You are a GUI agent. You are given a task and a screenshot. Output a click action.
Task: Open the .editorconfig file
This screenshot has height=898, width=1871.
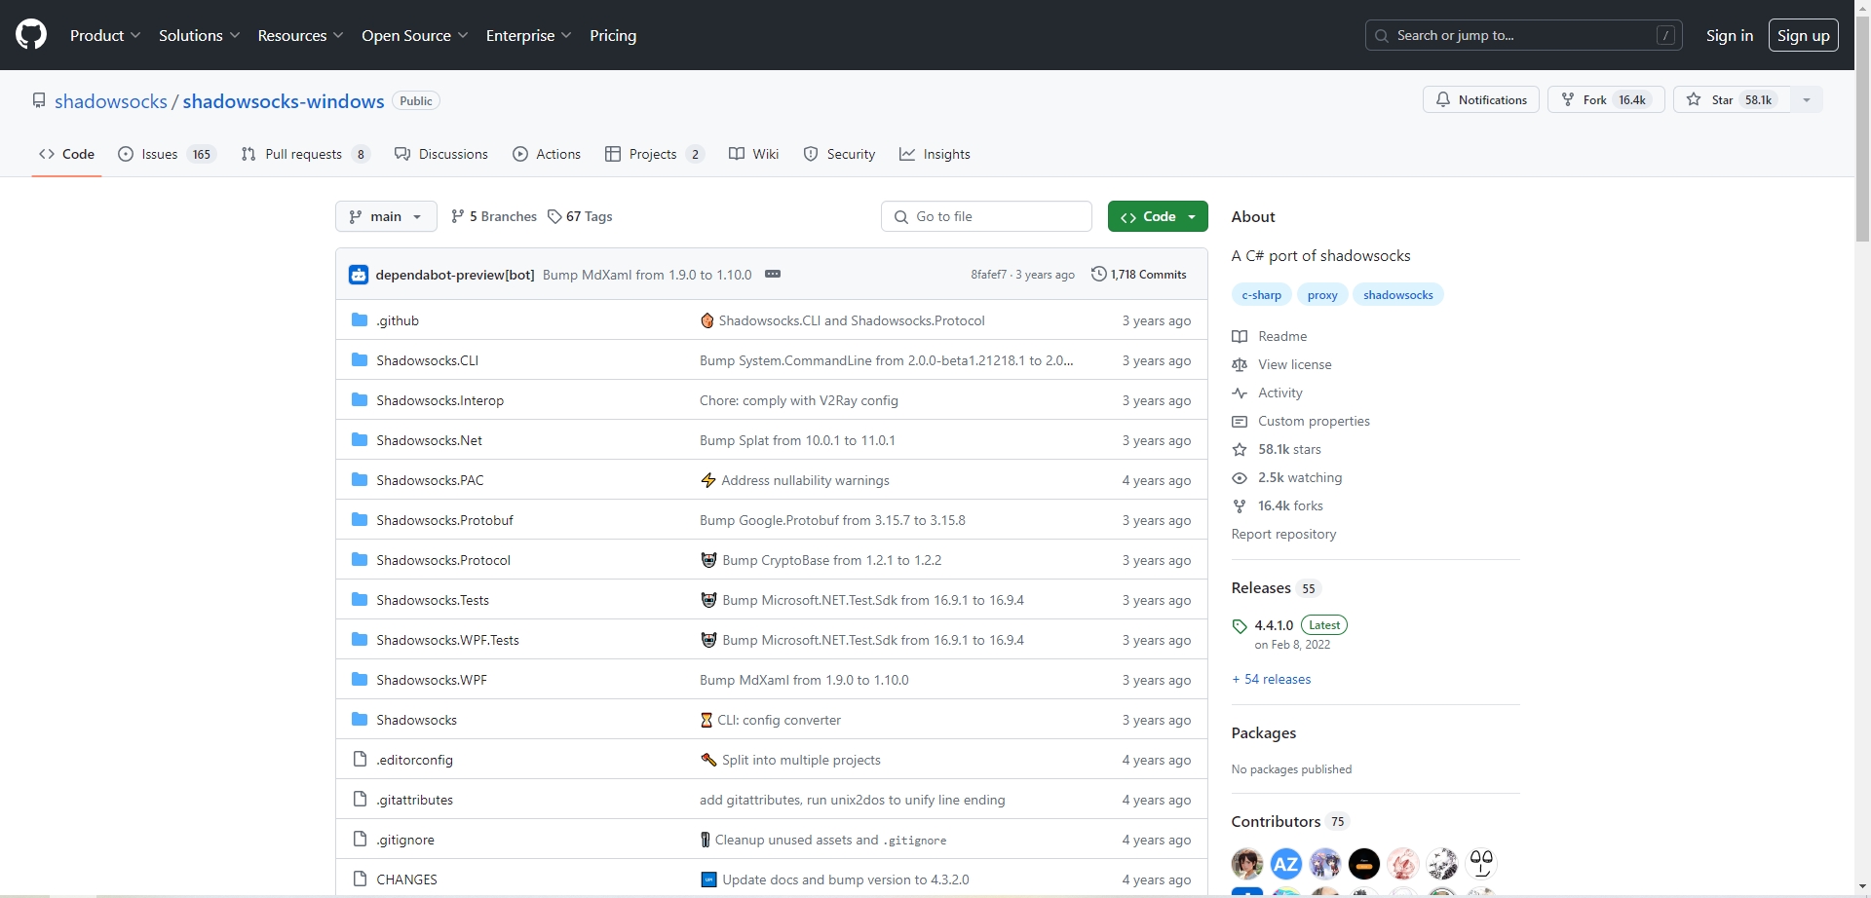coord(414,760)
